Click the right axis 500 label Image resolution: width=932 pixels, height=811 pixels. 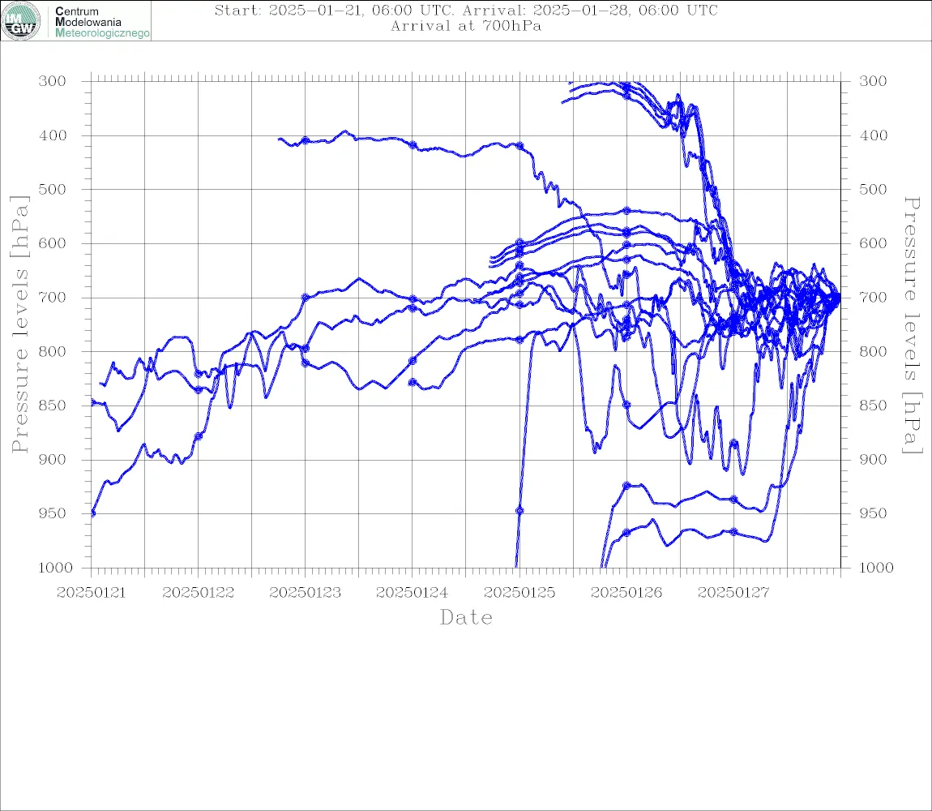click(x=873, y=189)
